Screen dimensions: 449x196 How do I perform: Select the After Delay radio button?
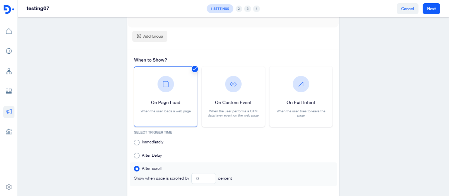tap(137, 156)
